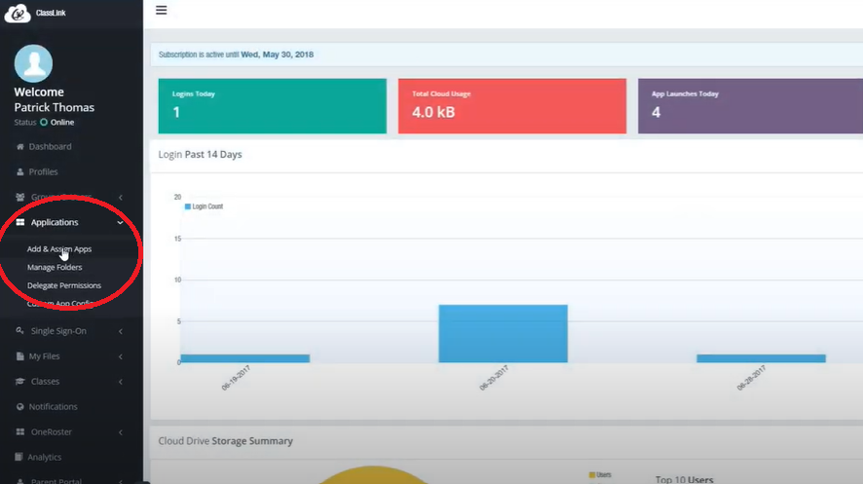This screenshot has height=484, width=863.
Task: Select the Classes sidebar label
Action: [45, 381]
